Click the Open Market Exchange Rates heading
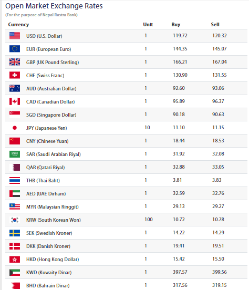The width and height of the screenshot is (249, 290). click(x=54, y=6)
